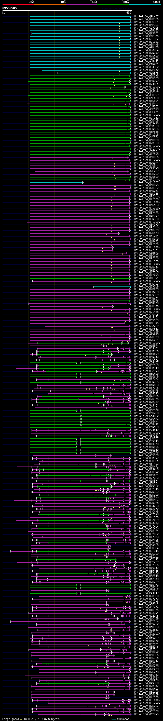Screen dimensions: 163x721
Task: Select the UniRef100_C1FFD5 label
Action: point(146,59)
